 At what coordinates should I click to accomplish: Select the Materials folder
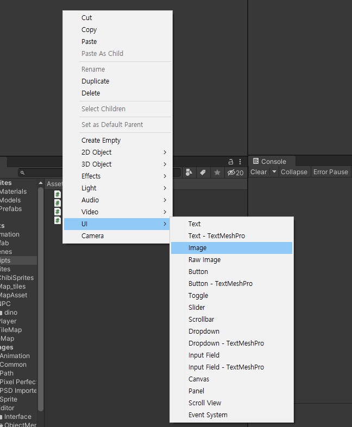[x=13, y=192]
